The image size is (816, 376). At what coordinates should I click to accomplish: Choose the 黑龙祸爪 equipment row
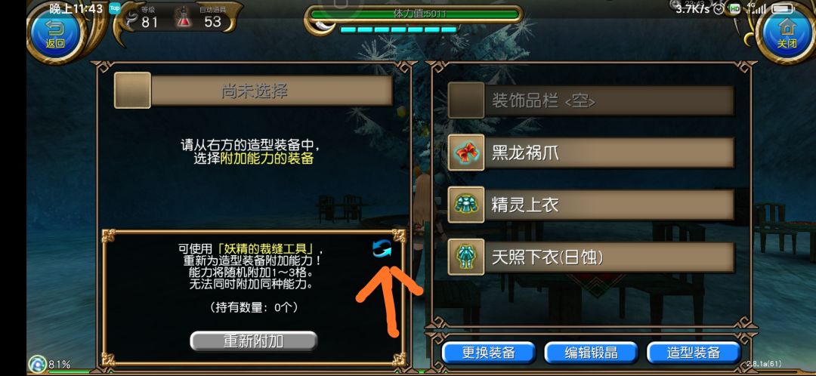(x=591, y=153)
